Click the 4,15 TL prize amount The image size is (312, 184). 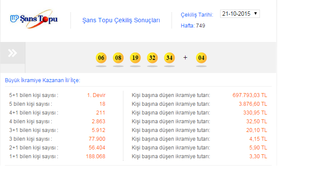258,139
